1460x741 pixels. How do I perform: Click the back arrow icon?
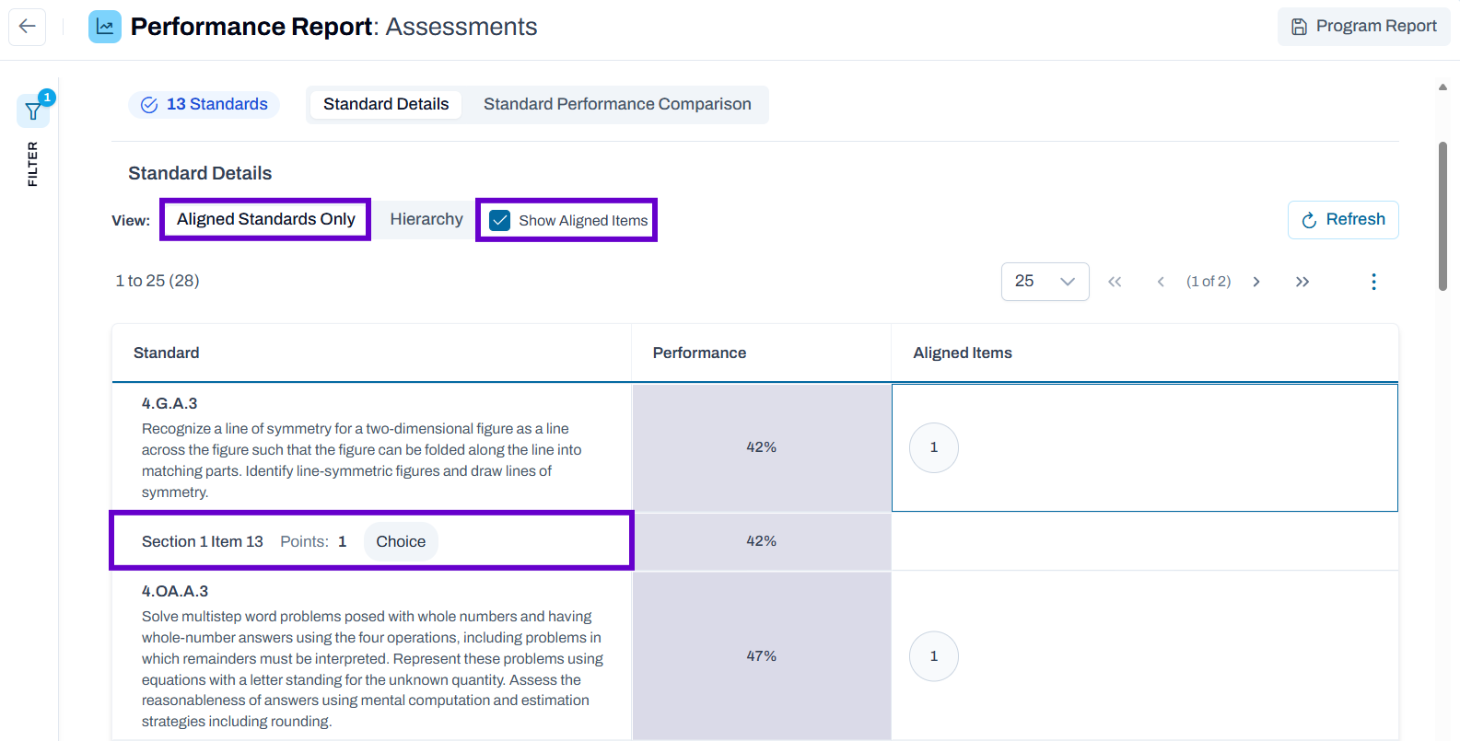(x=27, y=27)
